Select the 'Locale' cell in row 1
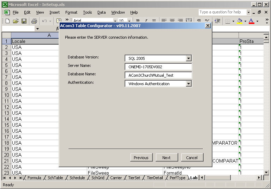Screen dimensions: 271x189 [x=35, y=41]
